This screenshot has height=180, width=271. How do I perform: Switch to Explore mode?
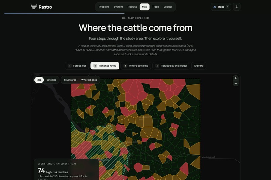(199, 66)
